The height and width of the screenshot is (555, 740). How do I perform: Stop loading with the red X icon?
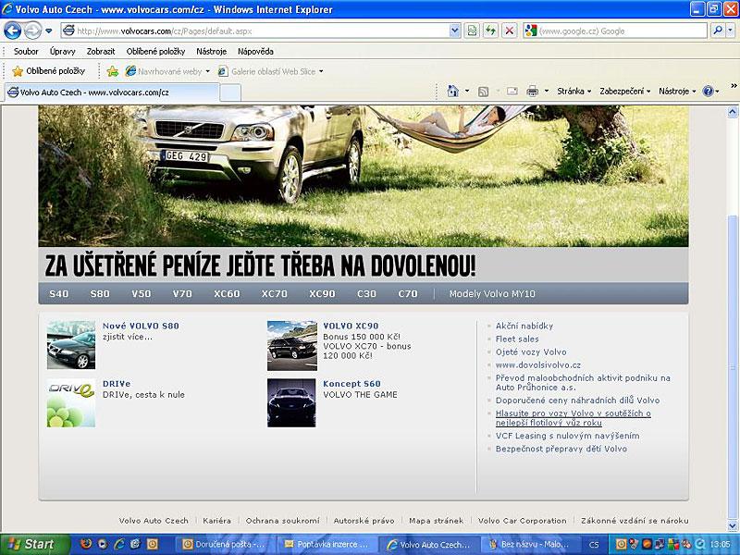(510, 31)
